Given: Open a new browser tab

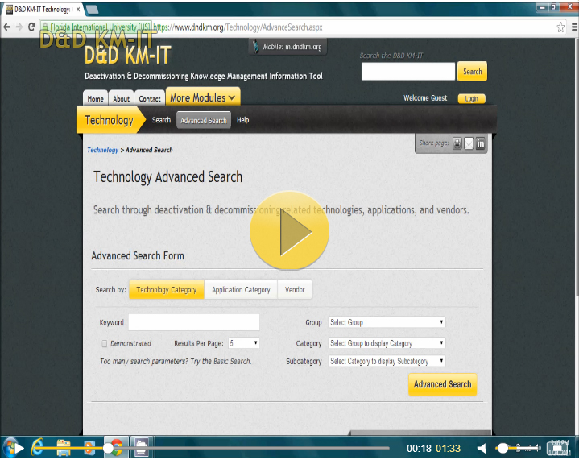Looking at the screenshot, I should 93,10.
